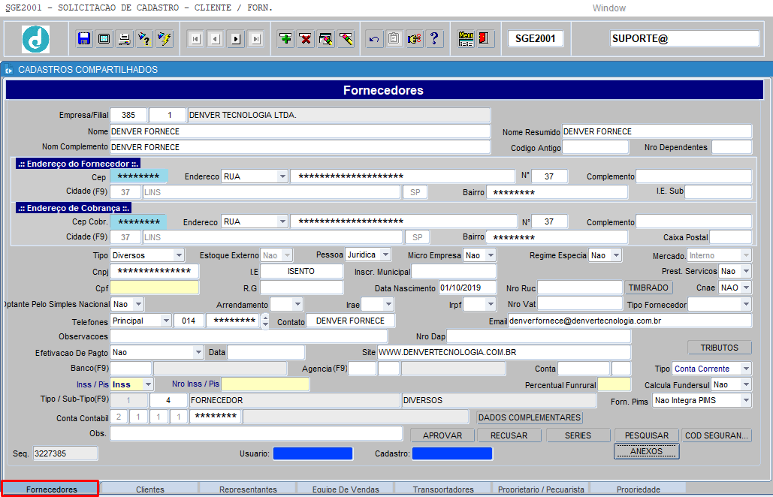Click the SERIES button
773x497 pixels.
coord(578,435)
